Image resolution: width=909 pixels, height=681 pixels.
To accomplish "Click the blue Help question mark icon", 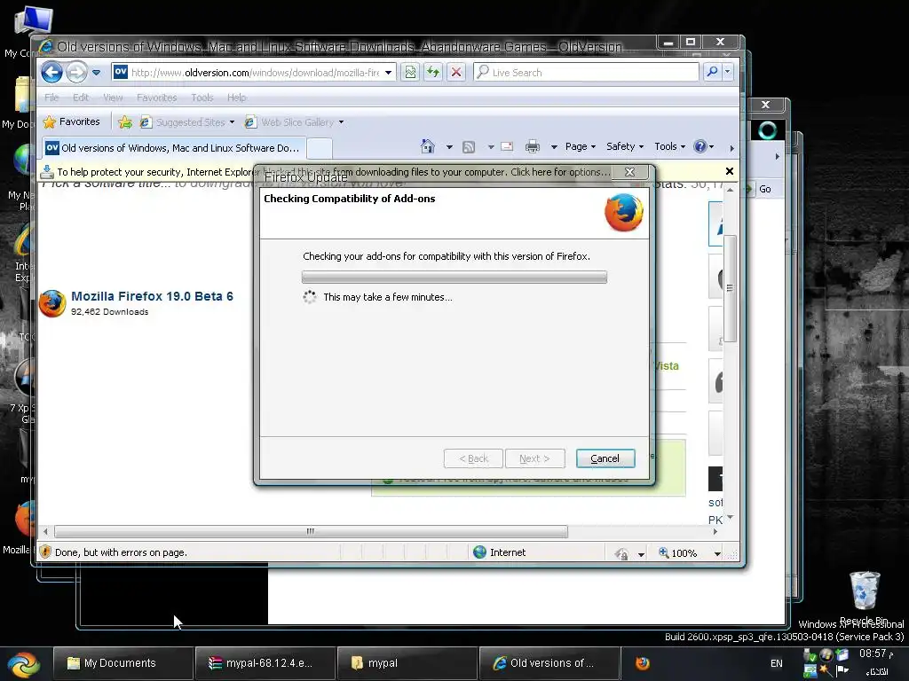I will point(700,146).
